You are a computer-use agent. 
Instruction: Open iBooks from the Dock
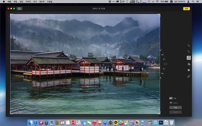click(x=100, y=123)
